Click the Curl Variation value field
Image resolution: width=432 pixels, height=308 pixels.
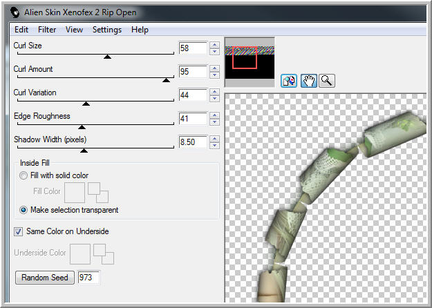[193, 95]
